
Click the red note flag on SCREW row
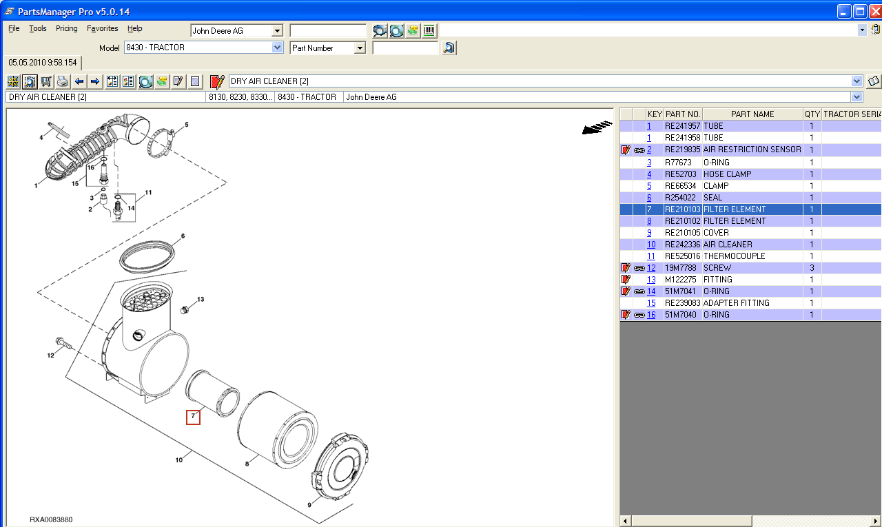(626, 268)
